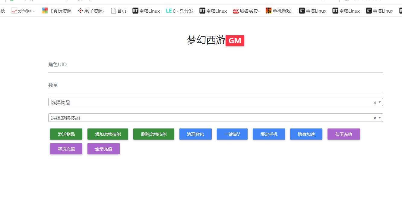The height and width of the screenshot is (204, 402).
Task: Click the 炒米网 bookmark icon
Action: 14,11
